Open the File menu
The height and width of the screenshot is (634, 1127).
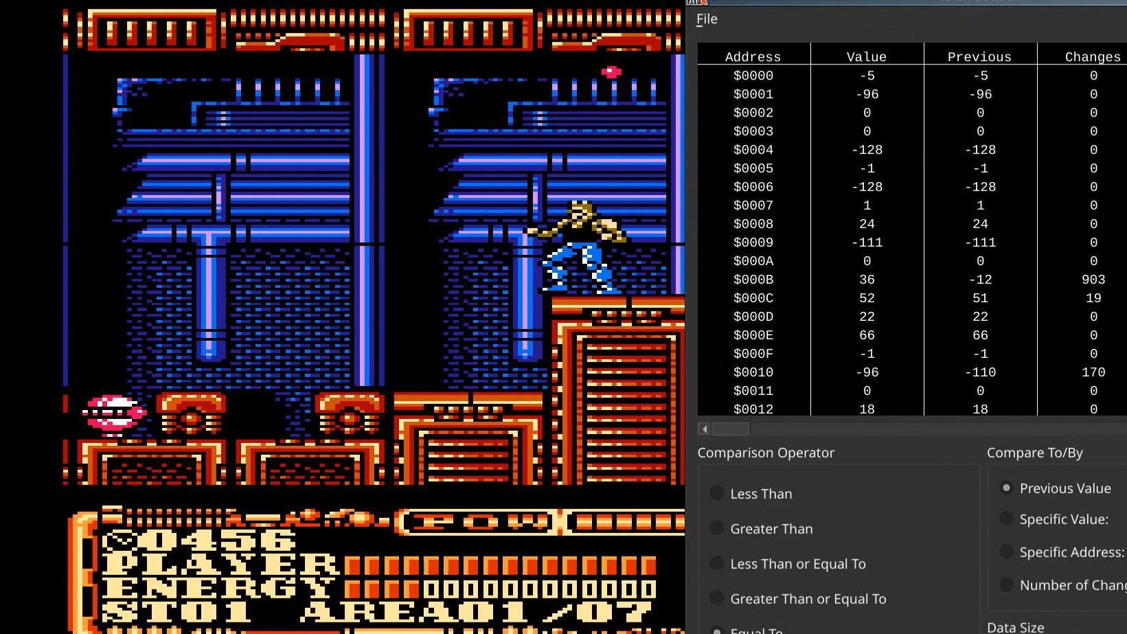(707, 19)
